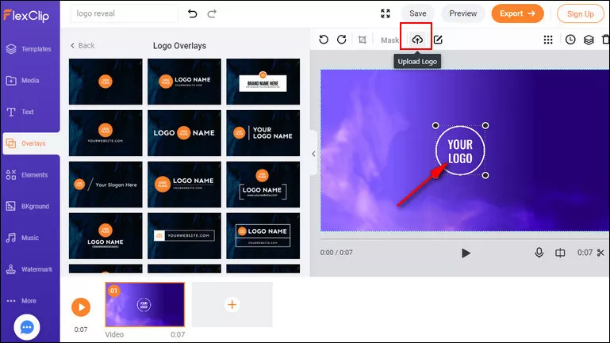The image size is (610, 343).
Task: Go Back from Logo Overlays
Action: coord(82,45)
